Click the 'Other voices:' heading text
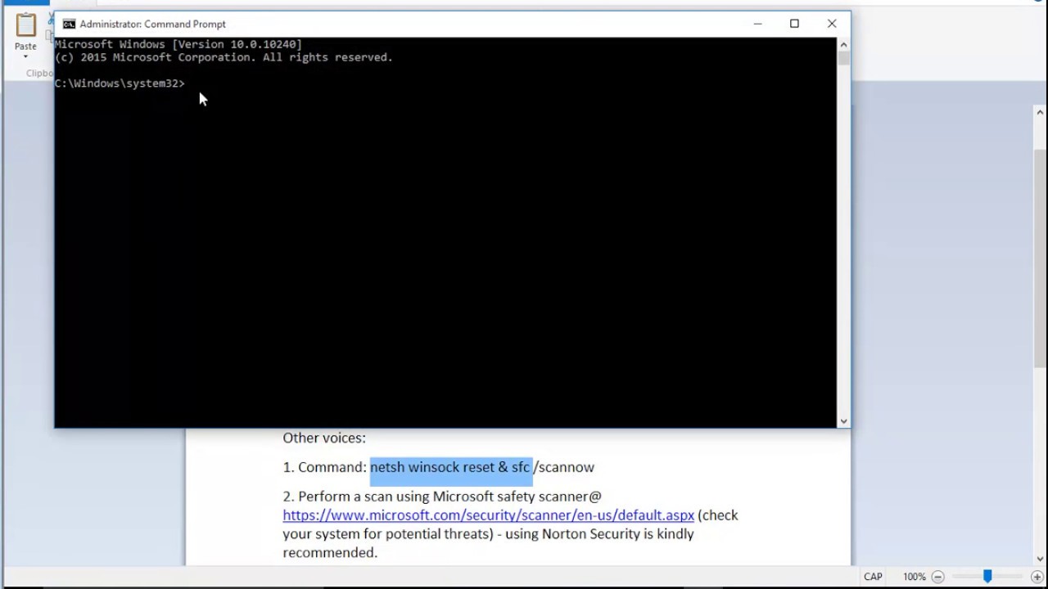1048x589 pixels. [324, 438]
